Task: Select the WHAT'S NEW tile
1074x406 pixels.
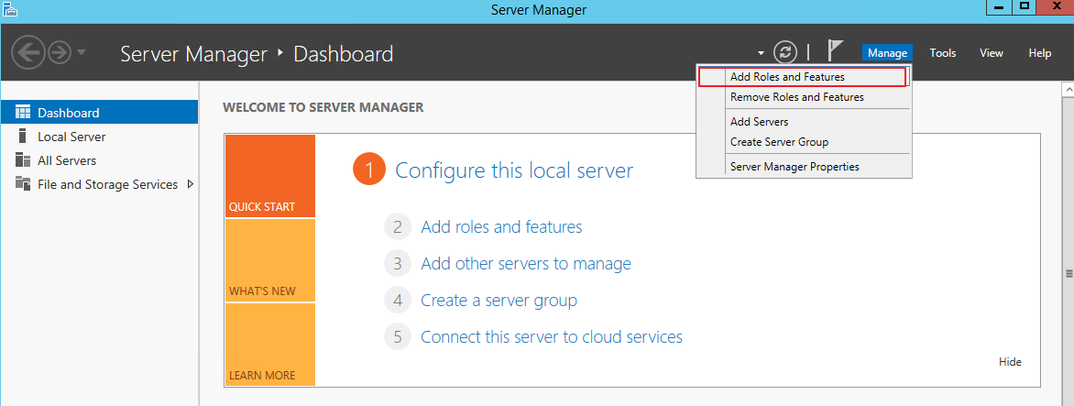Action: tap(269, 260)
